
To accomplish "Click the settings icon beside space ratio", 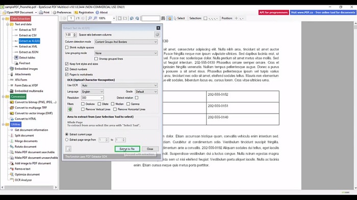I will 157,35.
